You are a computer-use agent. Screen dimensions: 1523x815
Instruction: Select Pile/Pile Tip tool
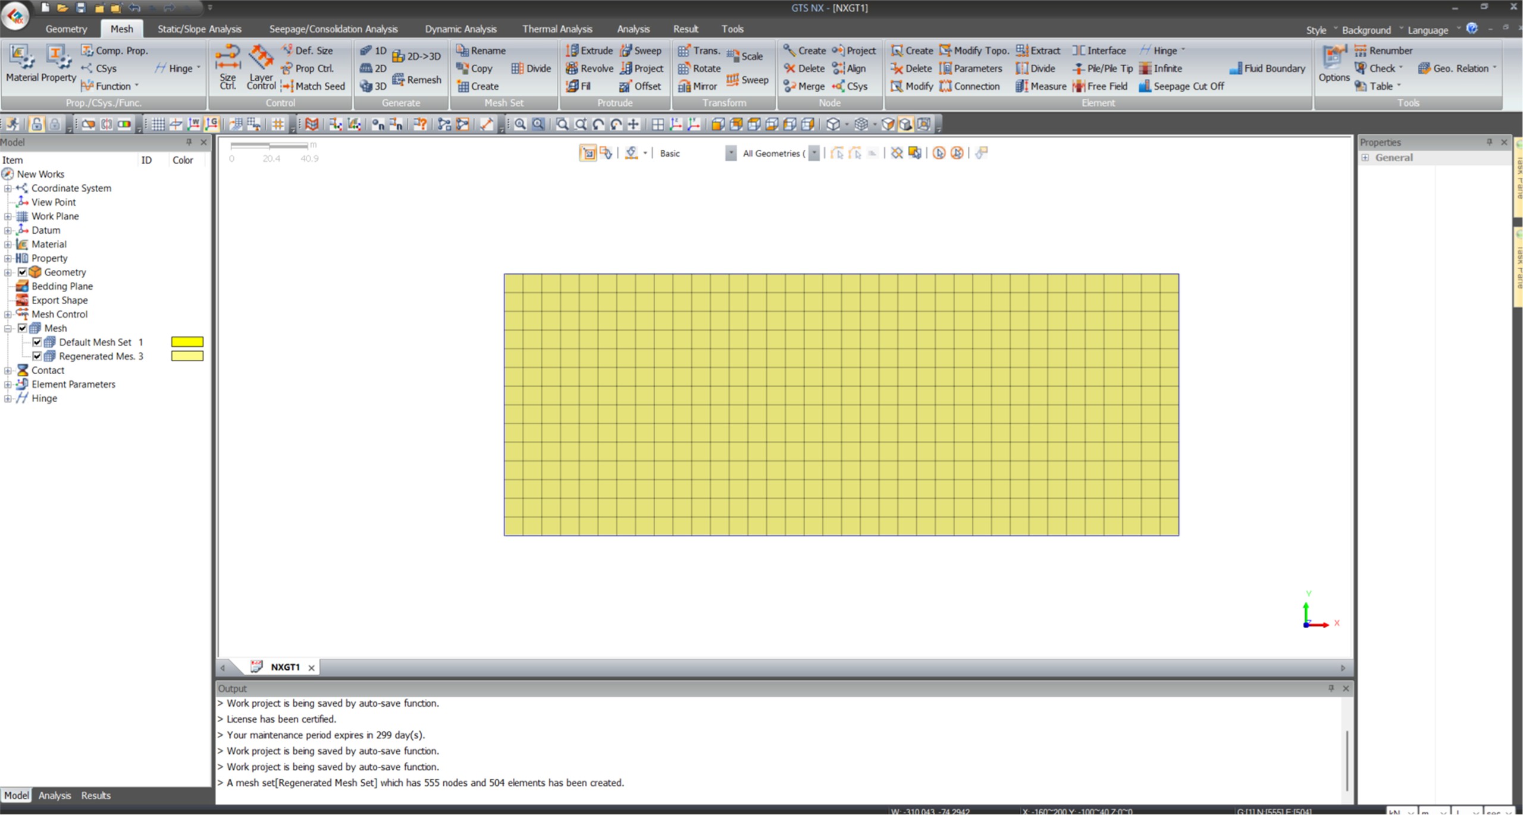point(1102,68)
